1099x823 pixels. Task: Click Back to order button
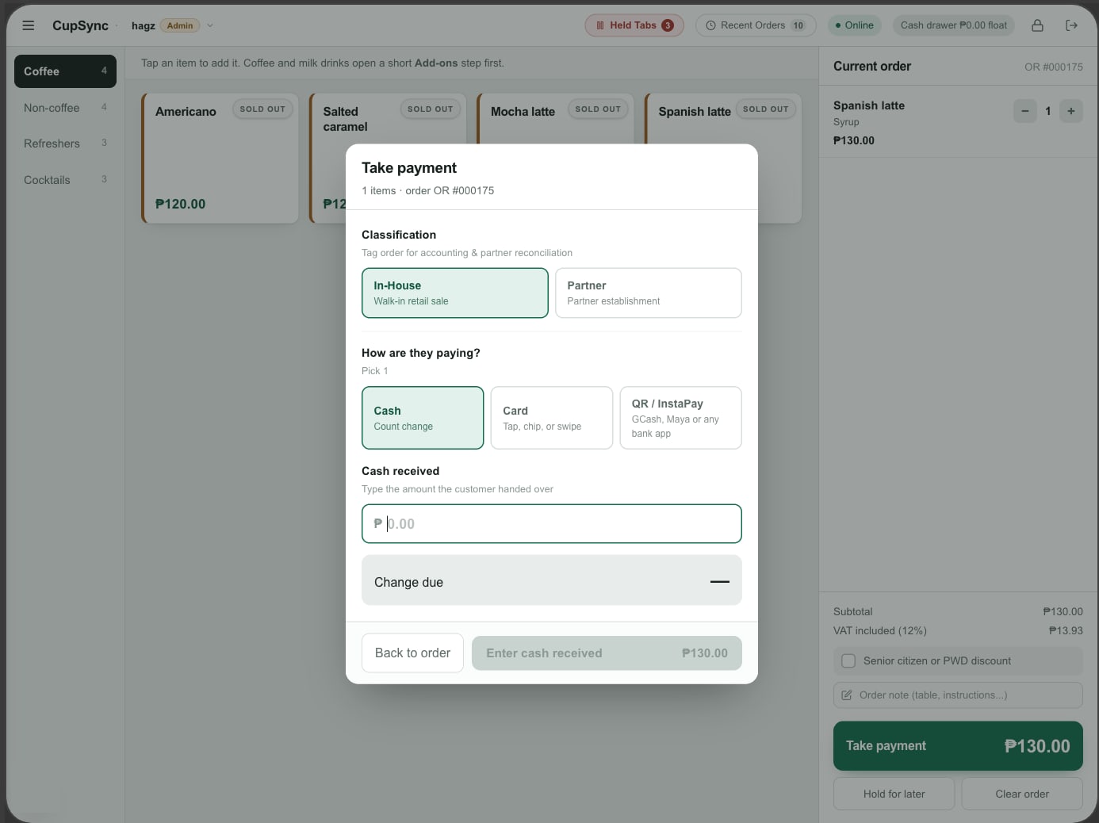(412, 653)
